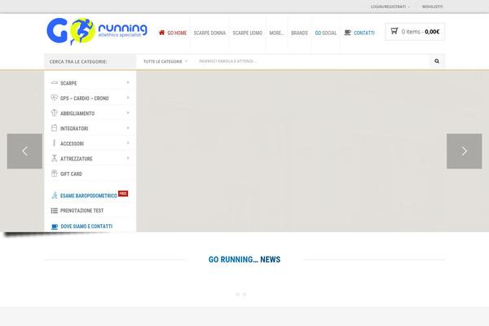Advance slider with the right arrow
The height and width of the screenshot is (326, 489).
[465, 152]
